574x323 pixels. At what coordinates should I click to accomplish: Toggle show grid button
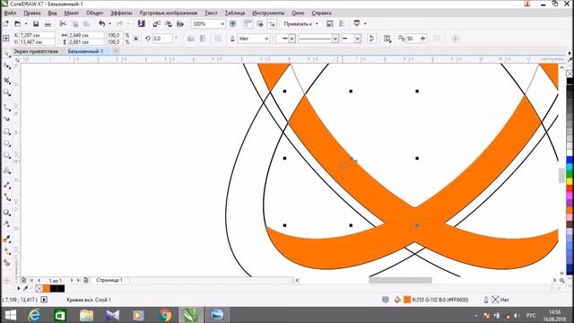pyautogui.click(x=260, y=24)
